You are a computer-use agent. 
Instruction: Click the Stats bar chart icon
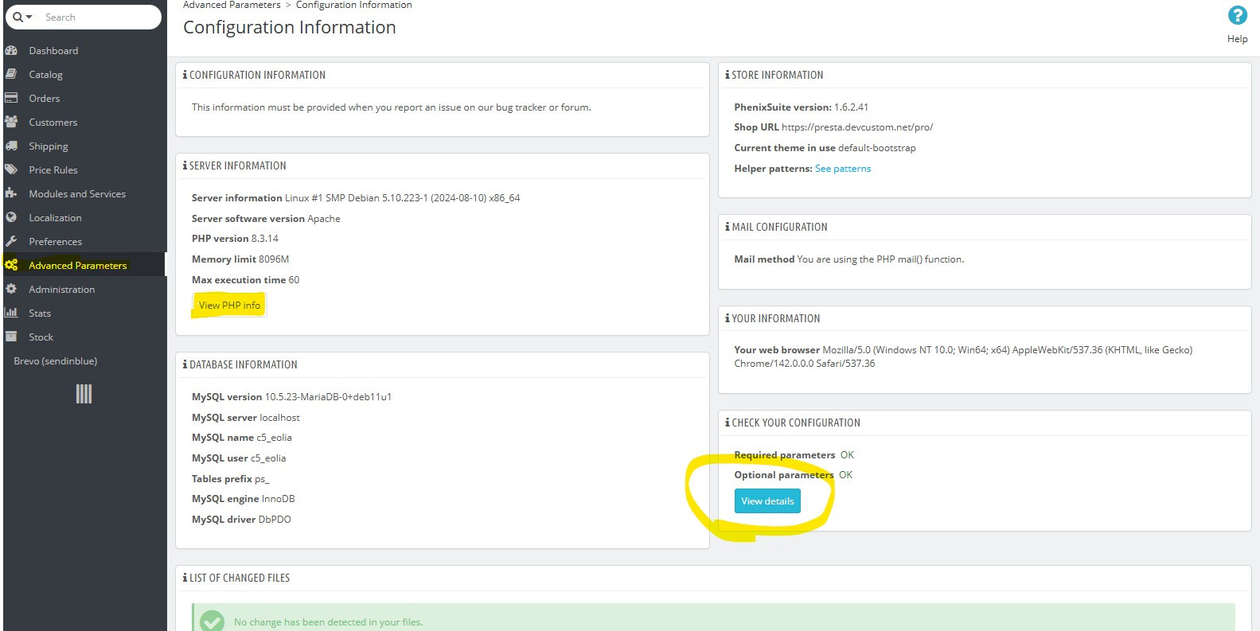click(11, 313)
